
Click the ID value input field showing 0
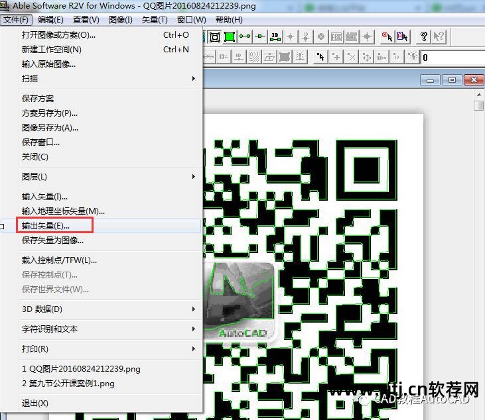[453, 58]
